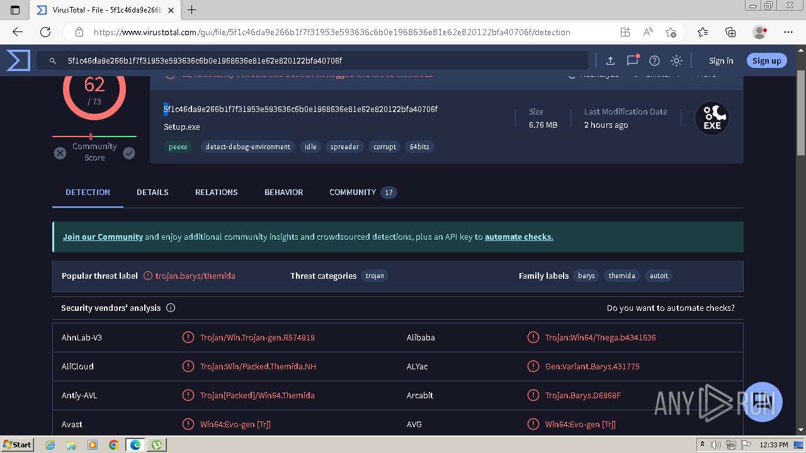806x453 pixels.
Task: Open the read aloud icon in address bar
Action: coord(648,32)
